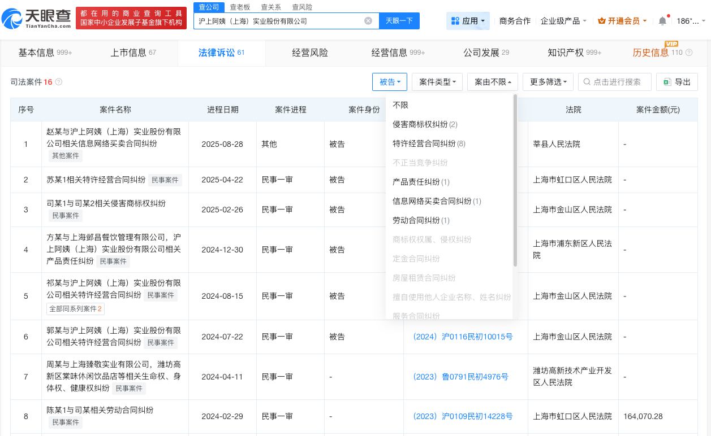
Task: Clear the search box with the x icon
Action: pyautogui.click(x=368, y=20)
